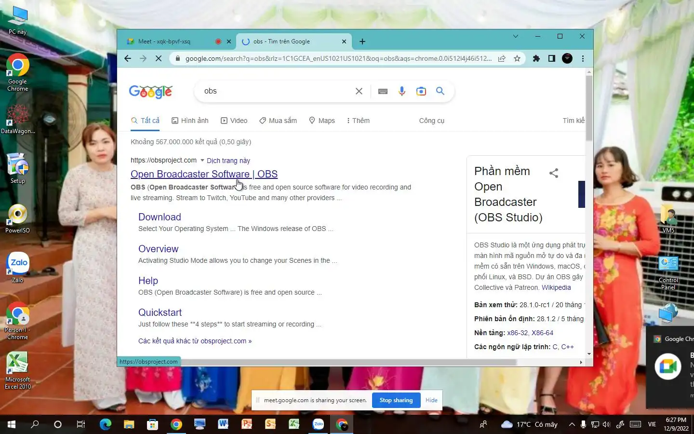
Task: Open Chrome three-dot menu
Action: [x=583, y=58]
